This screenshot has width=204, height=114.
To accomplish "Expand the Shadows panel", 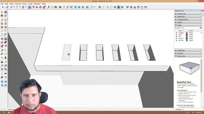I will click(188, 50).
